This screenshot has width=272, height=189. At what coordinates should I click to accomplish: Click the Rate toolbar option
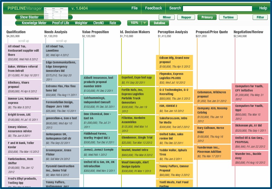pos(113,23)
